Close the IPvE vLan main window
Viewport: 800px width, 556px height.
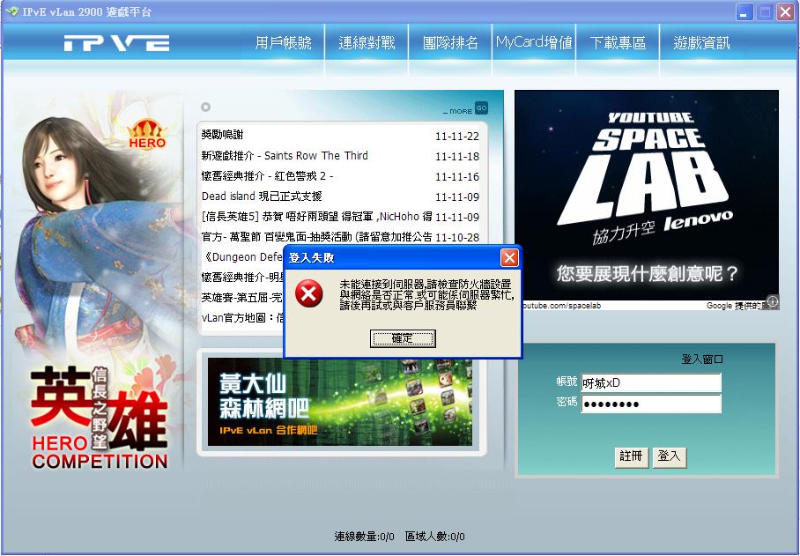pyautogui.click(x=785, y=11)
